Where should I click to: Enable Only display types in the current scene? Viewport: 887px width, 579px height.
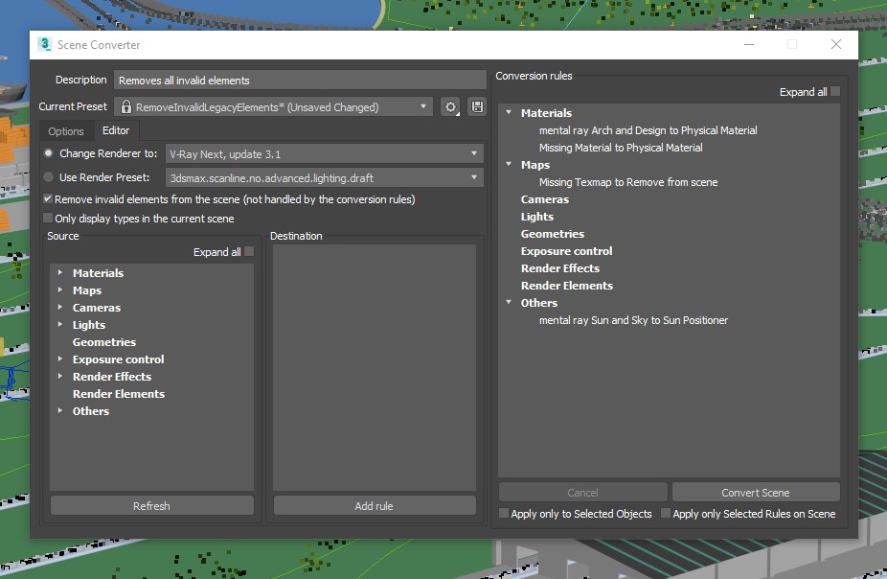pos(48,218)
